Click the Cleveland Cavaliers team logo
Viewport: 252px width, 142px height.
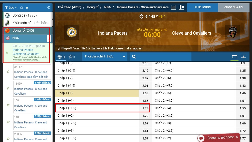(233, 32)
